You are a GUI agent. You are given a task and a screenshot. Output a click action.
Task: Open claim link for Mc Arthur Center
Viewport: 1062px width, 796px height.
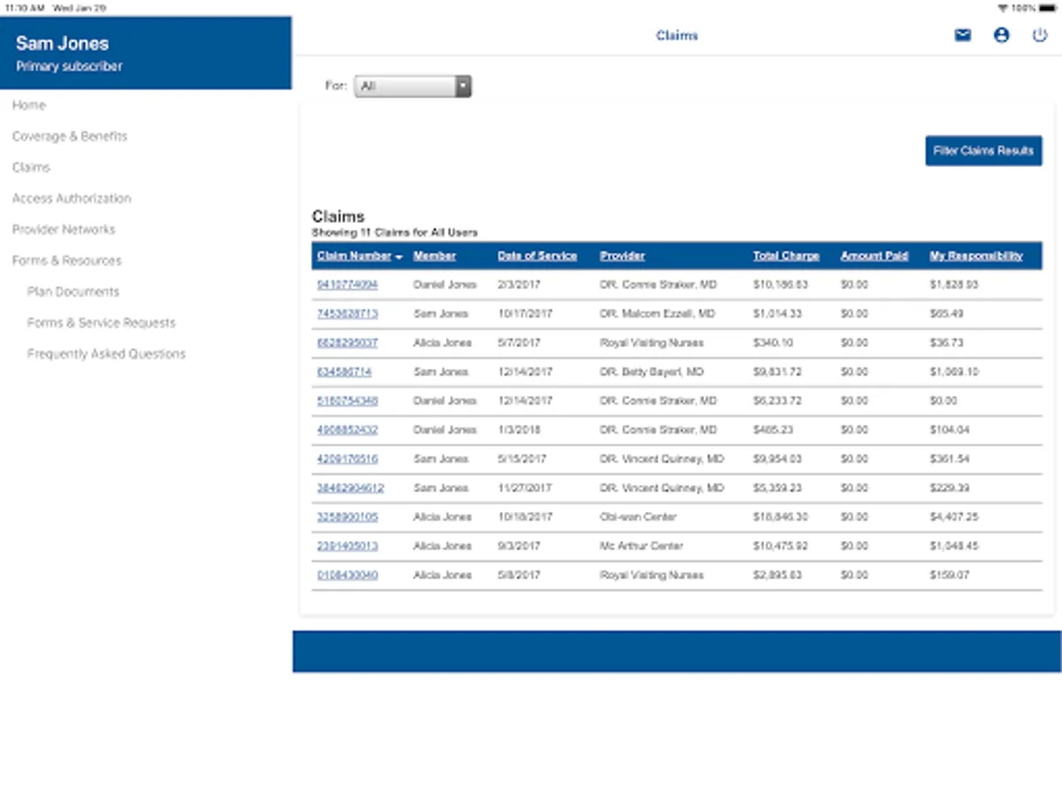tap(347, 546)
